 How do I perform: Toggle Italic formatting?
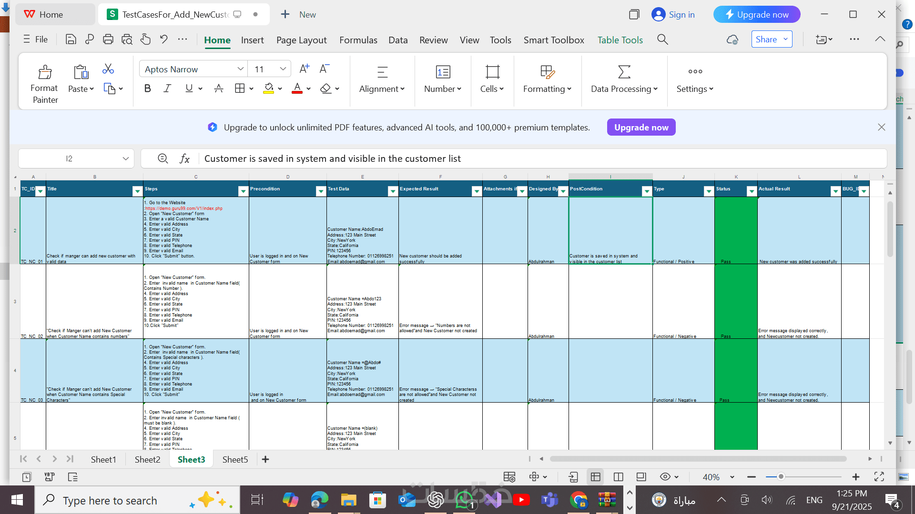pos(167,89)
